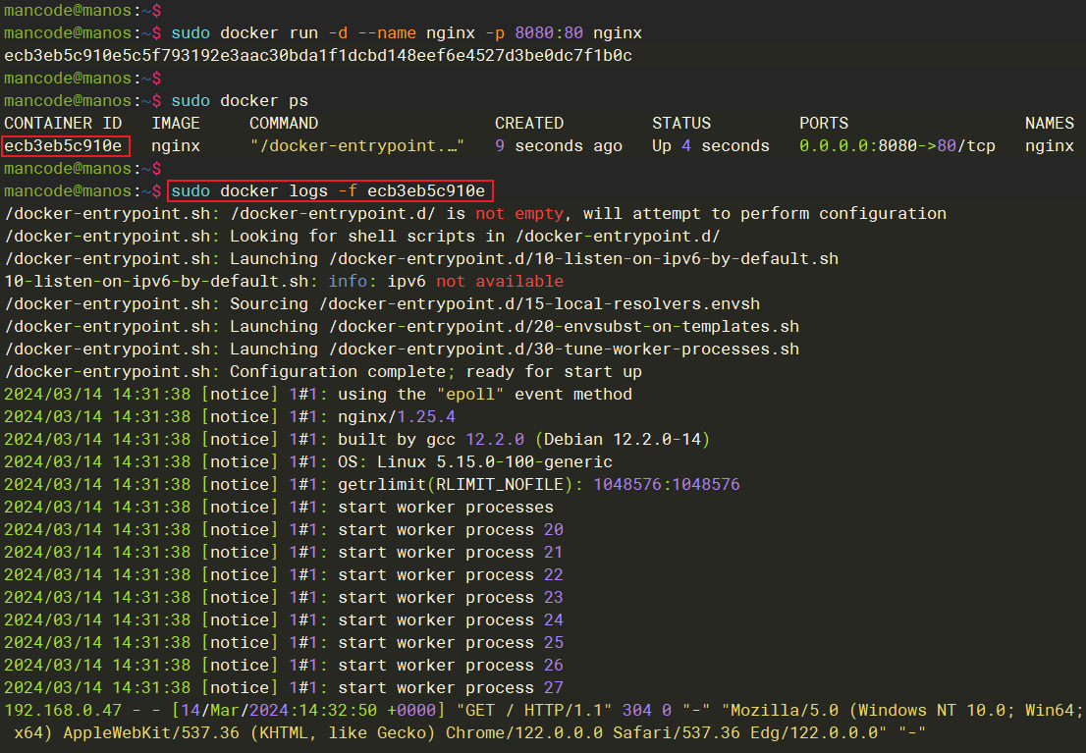This screenshot has height=753, width=1086.
Task: Click the highlighted docker logs -f command
Action: (328, 190)
